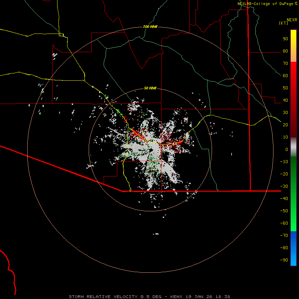Image resolution: width=299 pixels, height=299 pixels.
Task: Select the "[KT]" units label above scale
Action: tap(284, 23)
